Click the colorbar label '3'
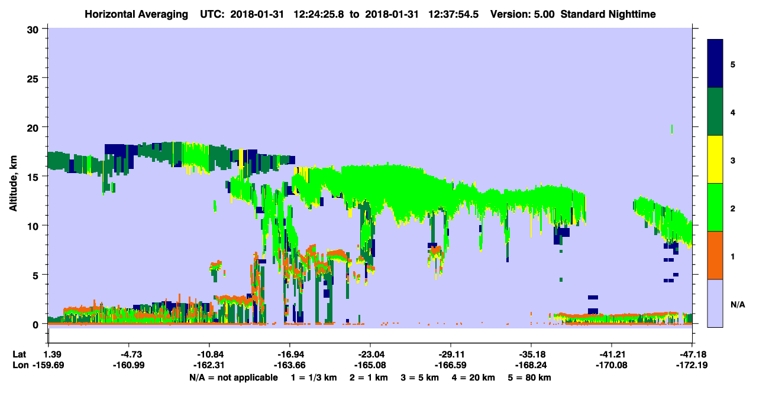769x394 pixels. (x=733, y=160)
